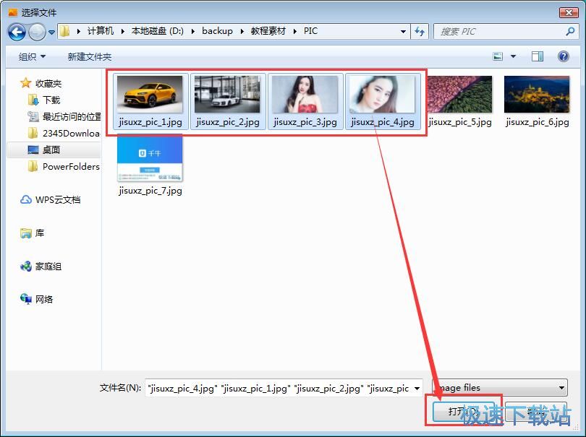
Task: Click the search magnifier icon
Action: [570, 31]
